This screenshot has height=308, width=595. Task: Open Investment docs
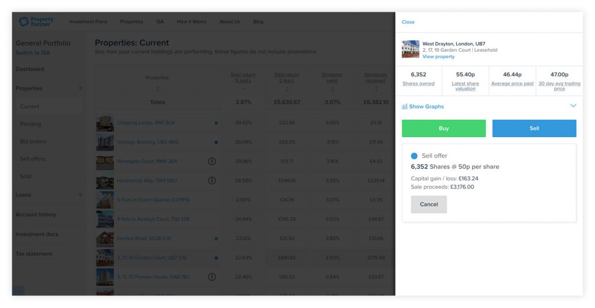[x=37, y=234]
